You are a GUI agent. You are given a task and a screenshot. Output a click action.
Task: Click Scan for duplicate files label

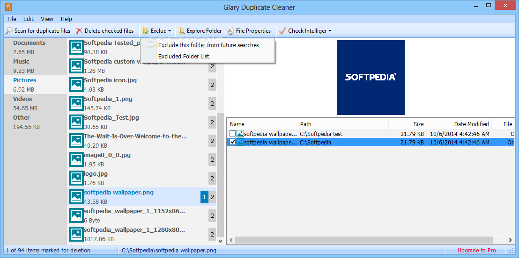coord(42,31)
